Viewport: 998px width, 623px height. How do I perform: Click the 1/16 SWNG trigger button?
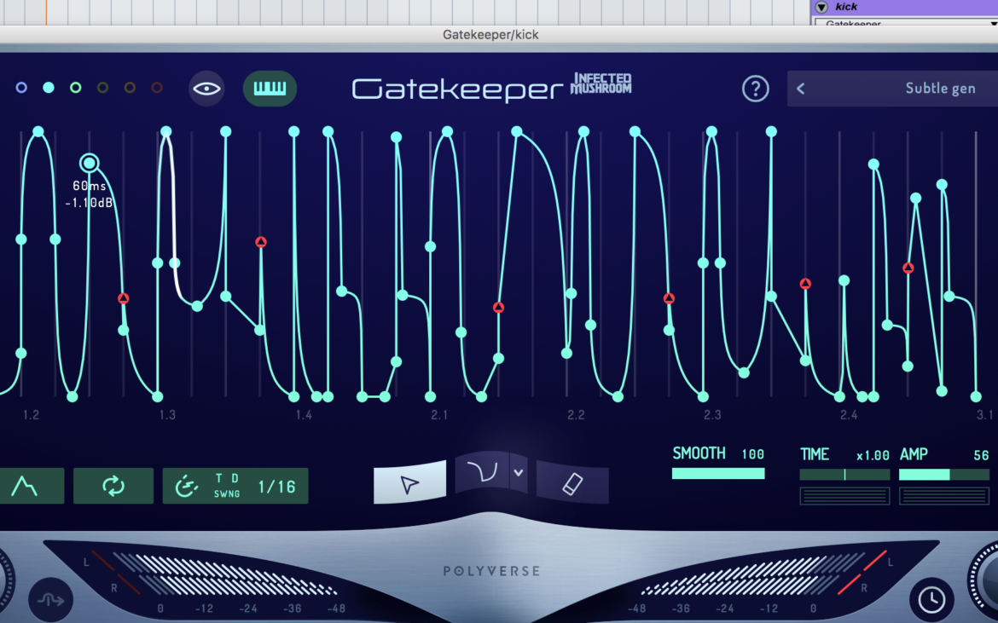click(x=236, y=486)
